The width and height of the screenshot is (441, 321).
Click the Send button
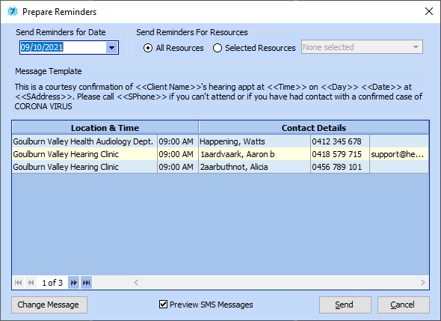345,305
